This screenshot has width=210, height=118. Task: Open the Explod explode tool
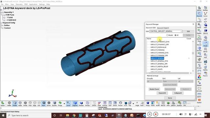tap(199, 101)
